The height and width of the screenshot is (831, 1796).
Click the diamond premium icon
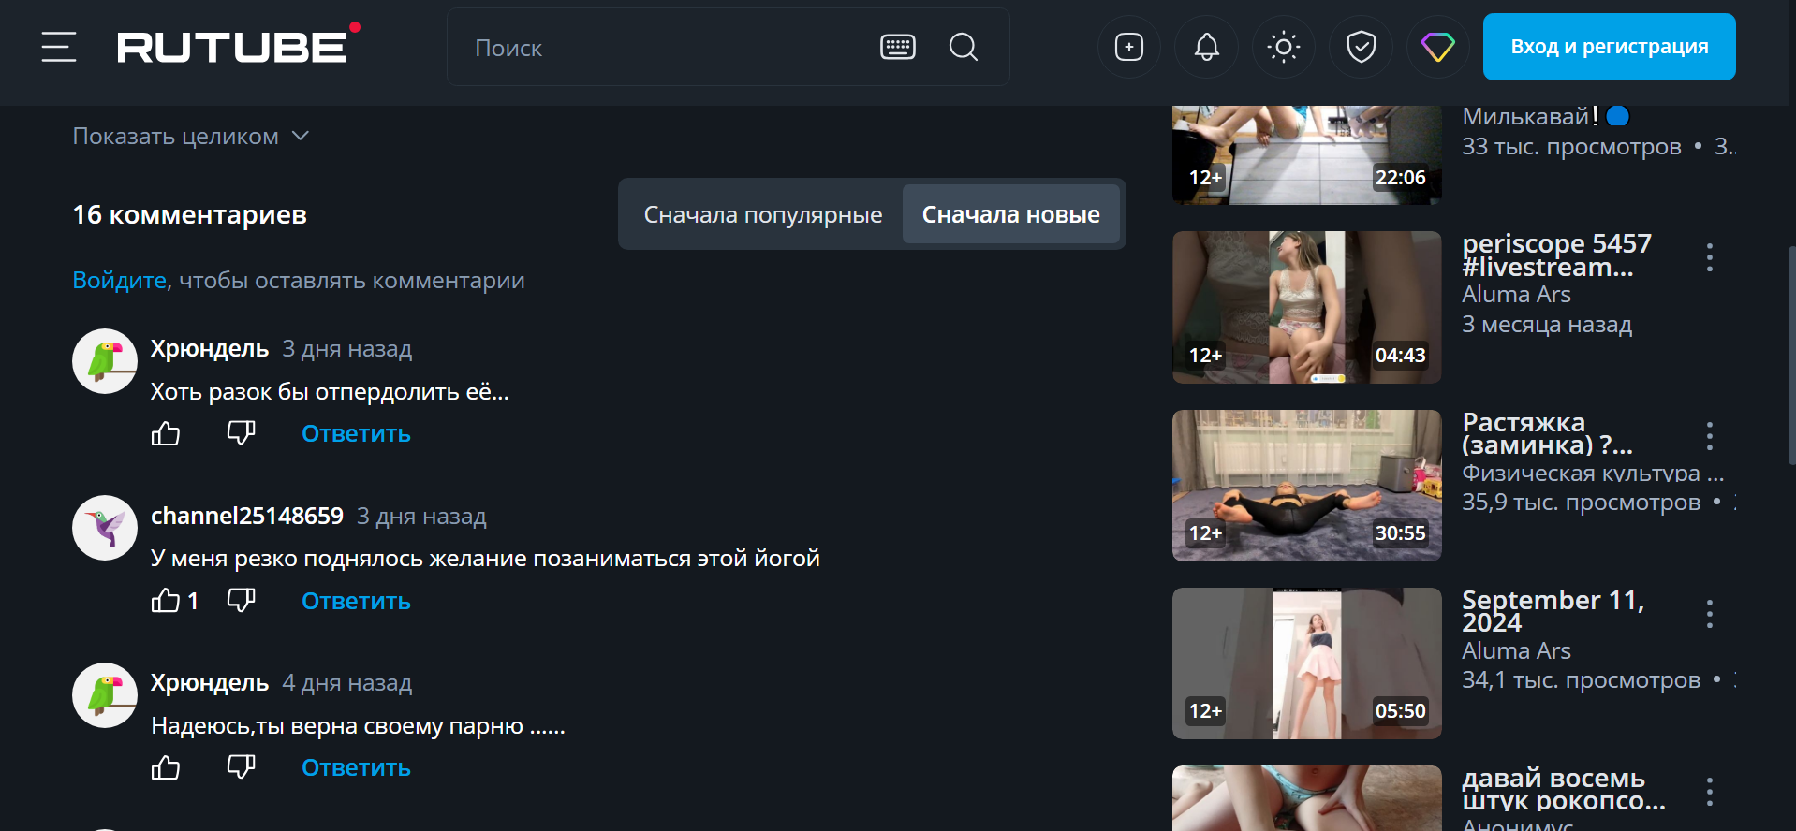tap(1438, 47)
